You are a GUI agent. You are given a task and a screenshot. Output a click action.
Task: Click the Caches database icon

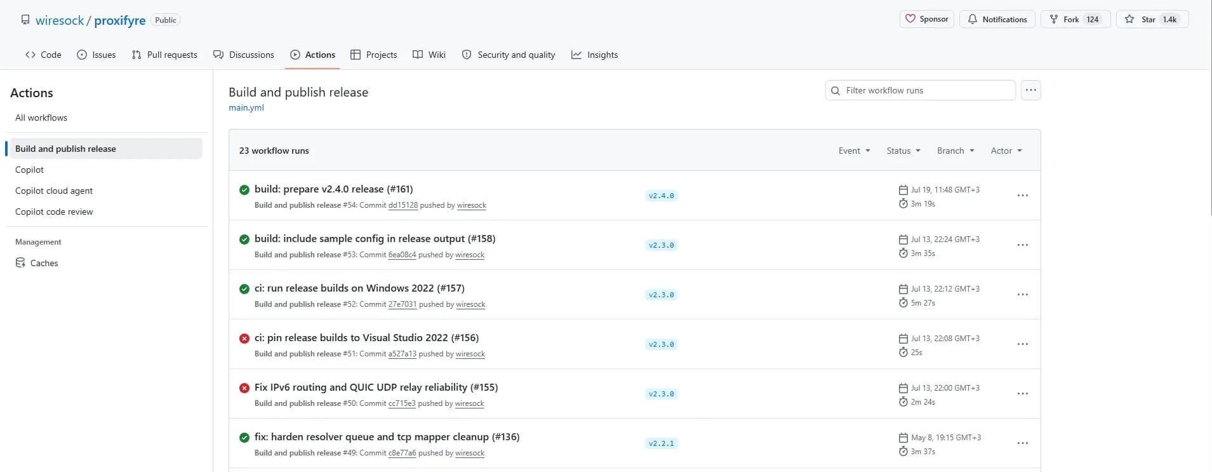20,263
